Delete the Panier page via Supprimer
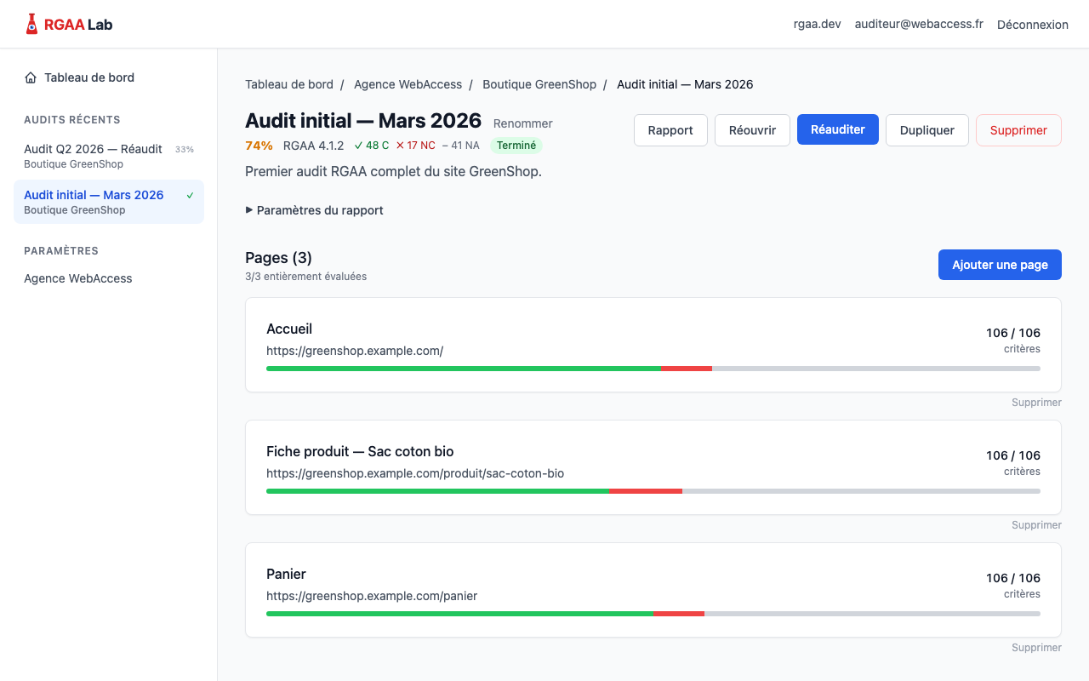The image size is (1089, 681). point(1036,648)
